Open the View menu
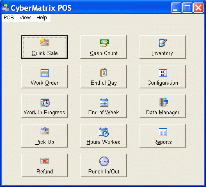The width and height of the screenshot is (206, 187). 25,18
